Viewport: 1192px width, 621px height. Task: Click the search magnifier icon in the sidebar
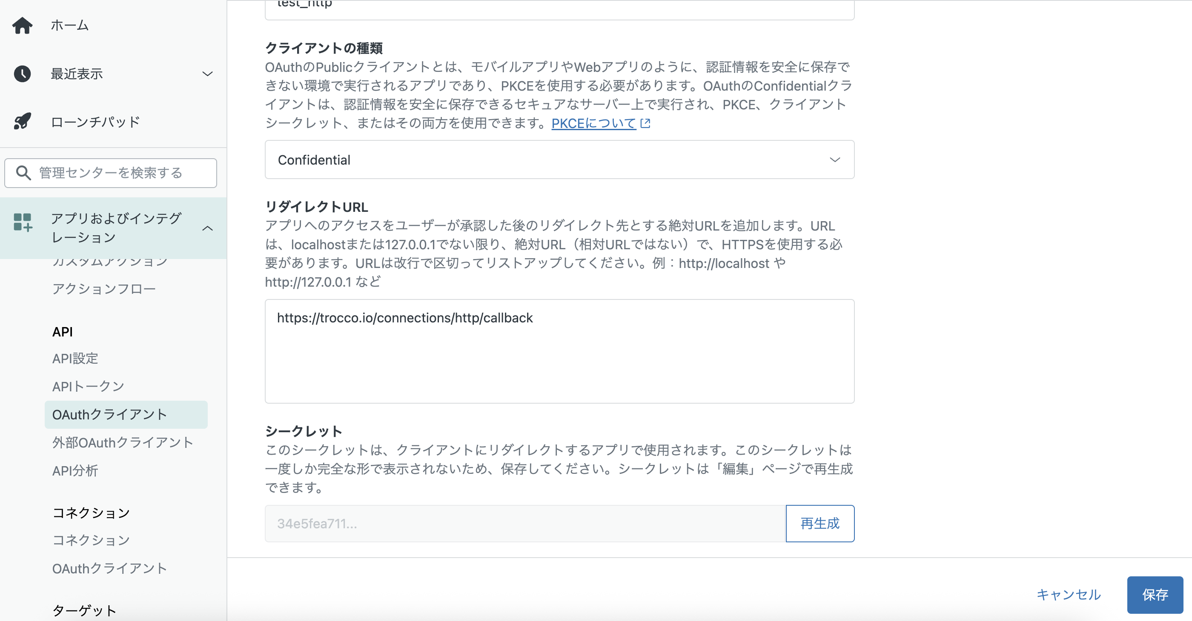(x=22, y=173)
